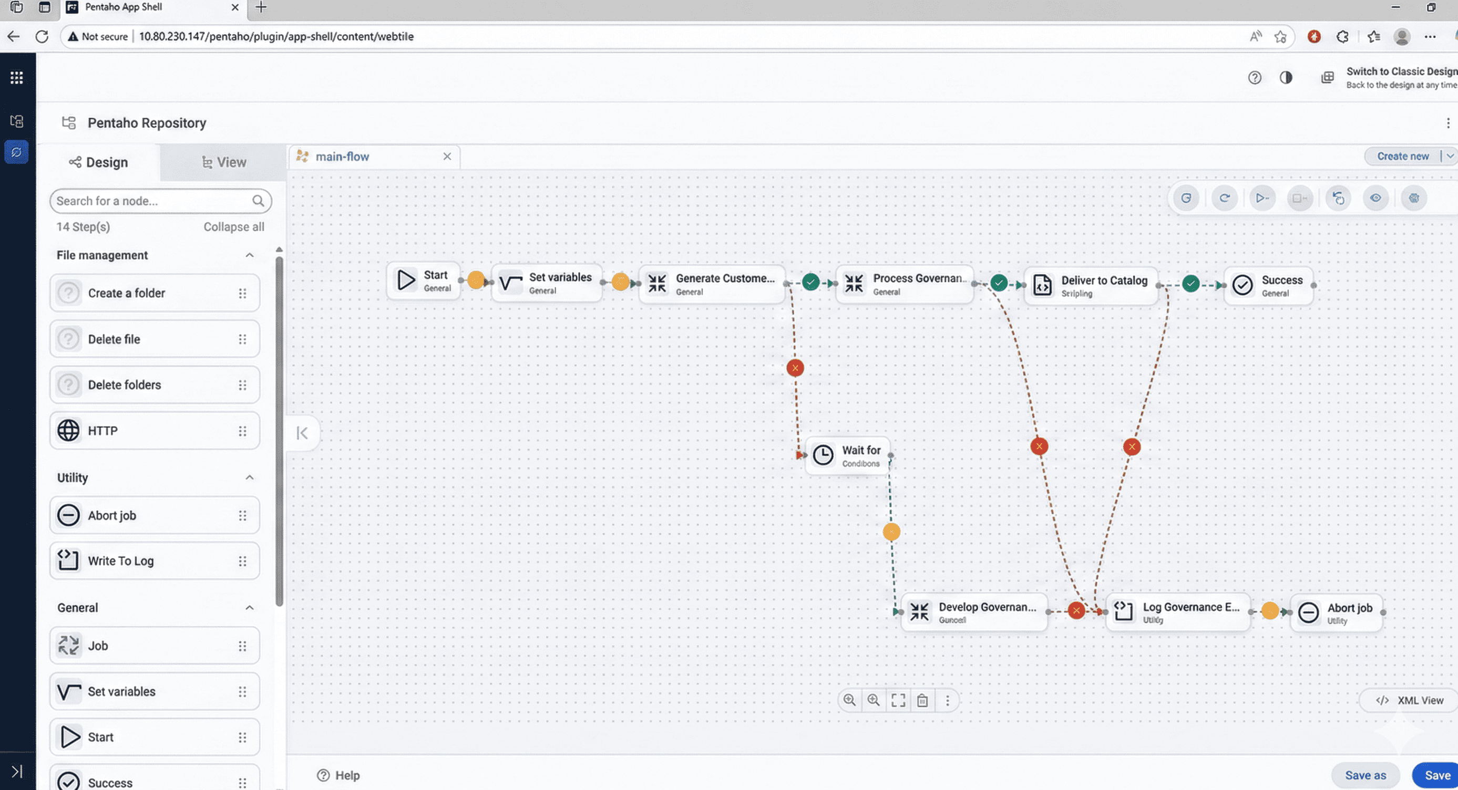Collapse the node palette panel
1458x790 pixels.
point(303,432)
